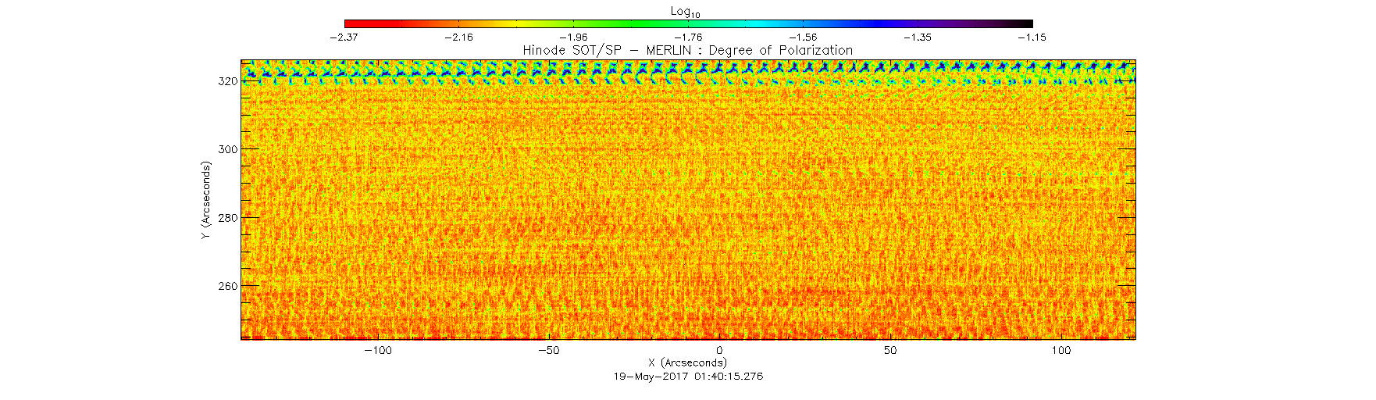This screenshot has width=1376, height=400.
Task: Click the -100 tick label on X axis
Action: (x=377, y=350)
